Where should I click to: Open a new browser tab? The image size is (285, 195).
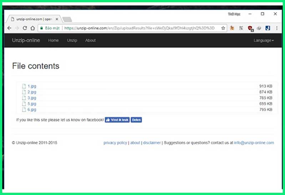point(67,19)
